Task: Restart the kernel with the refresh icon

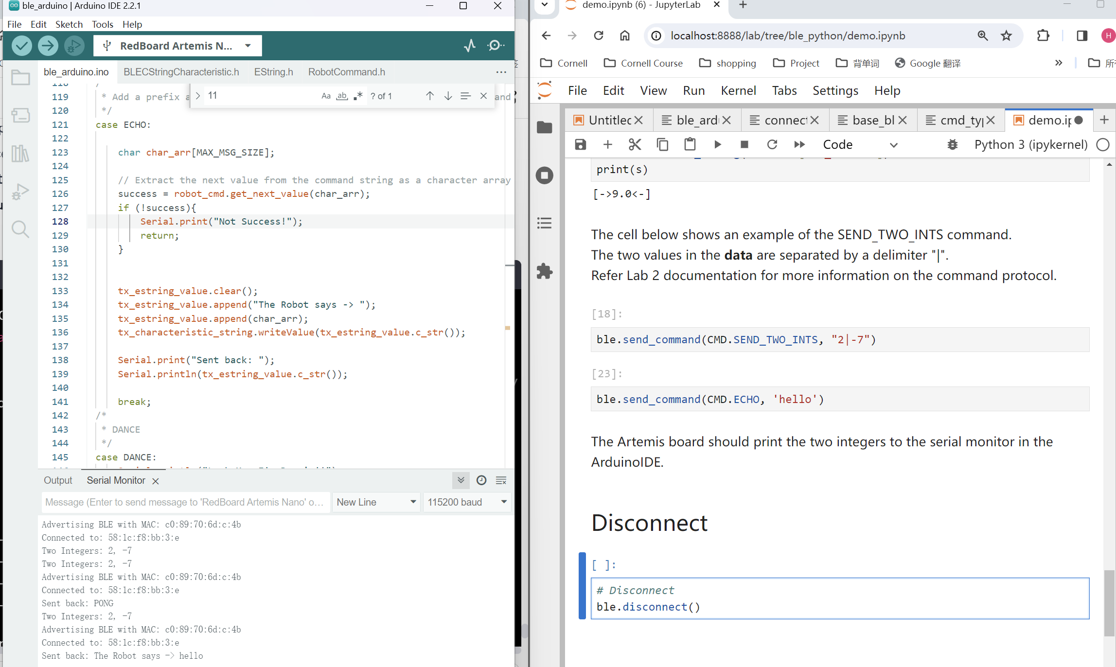Action: tap(772, 144)
